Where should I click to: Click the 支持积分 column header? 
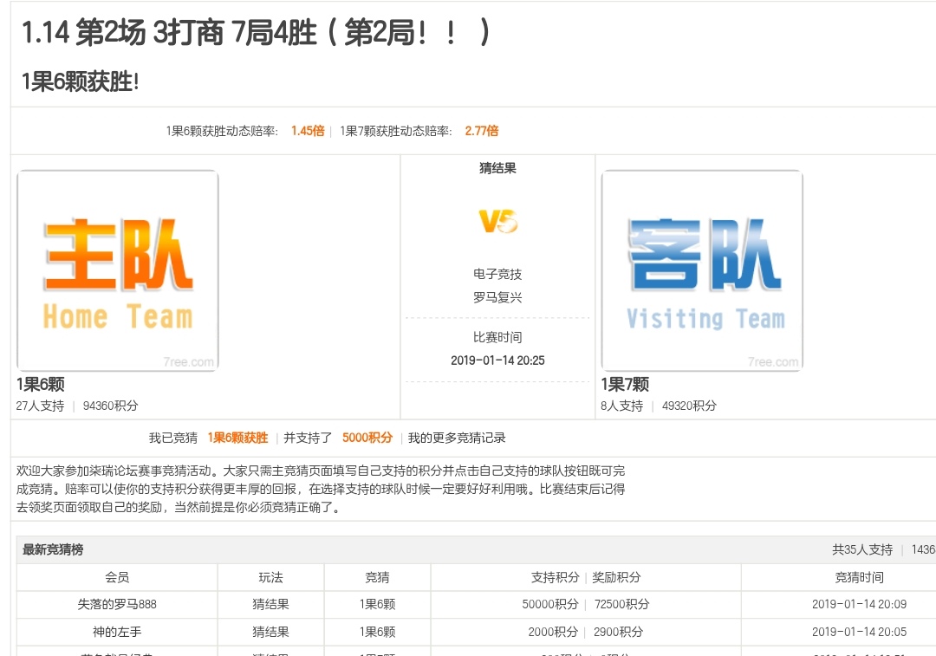coord(555,577)
